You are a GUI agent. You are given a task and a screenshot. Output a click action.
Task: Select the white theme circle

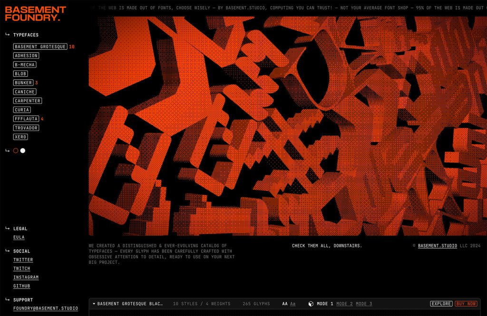point(23,150)
